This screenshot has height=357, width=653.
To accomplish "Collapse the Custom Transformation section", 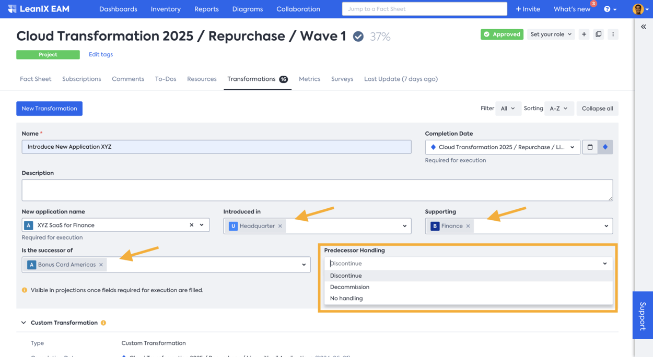I will [x=24, y=323].
